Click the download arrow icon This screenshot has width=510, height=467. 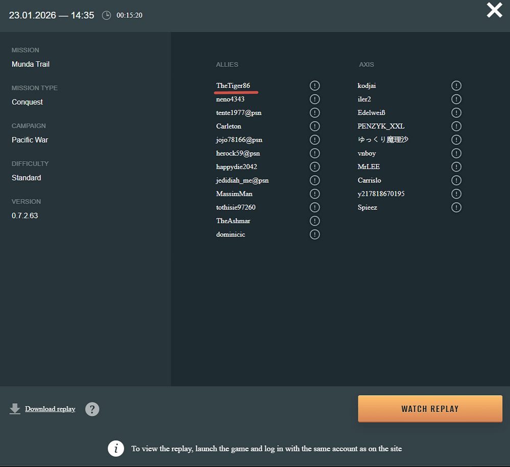tap(15, 409)
